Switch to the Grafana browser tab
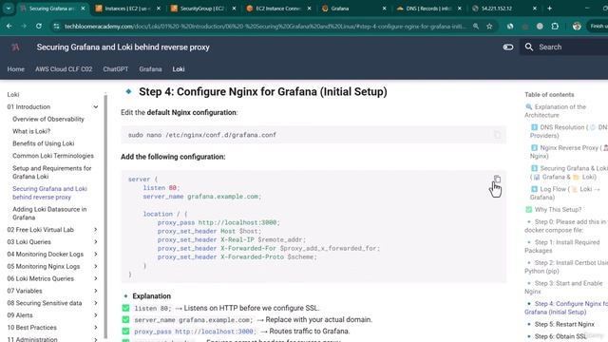This screenshot has width=608, height=342. point(353,9)
